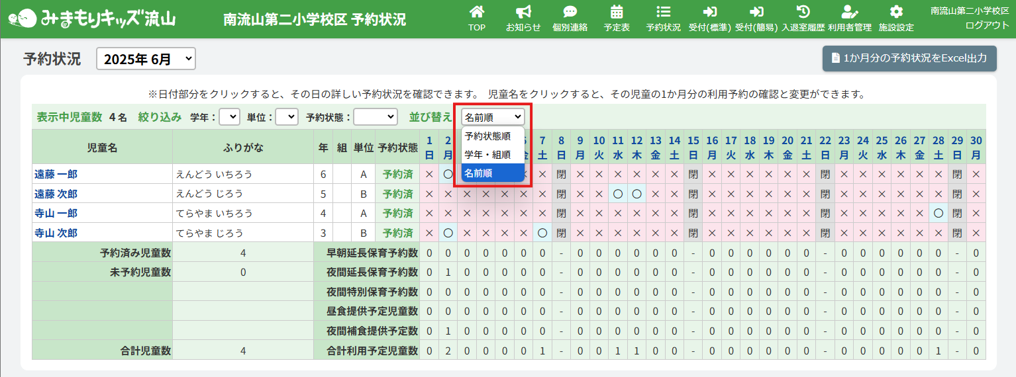Select 学年・組順 in sort list
1016x377 pixels.
coord(487,155)
